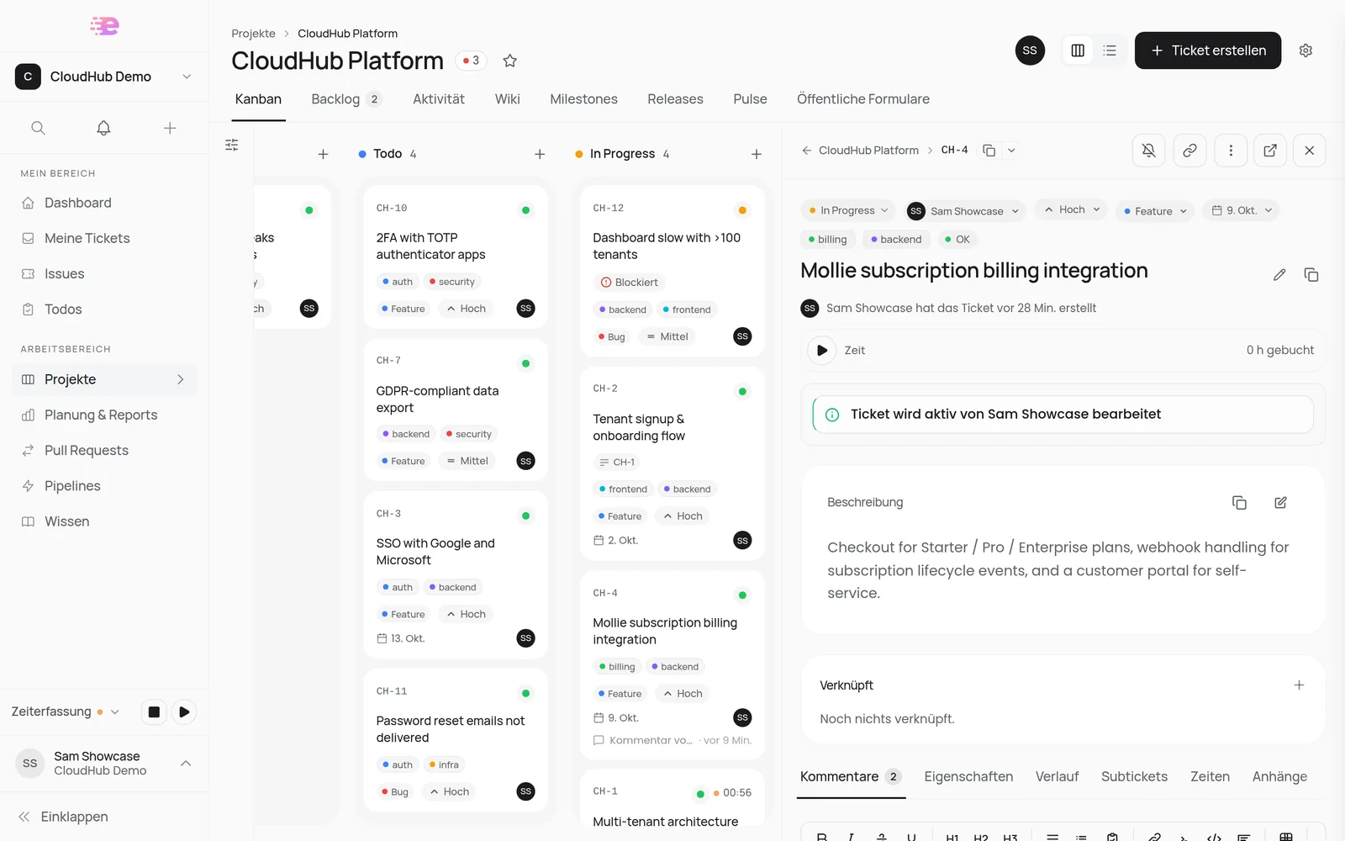Open project settings gear icon
This screenshot has width=1345, height=841.
[1305, 50]
